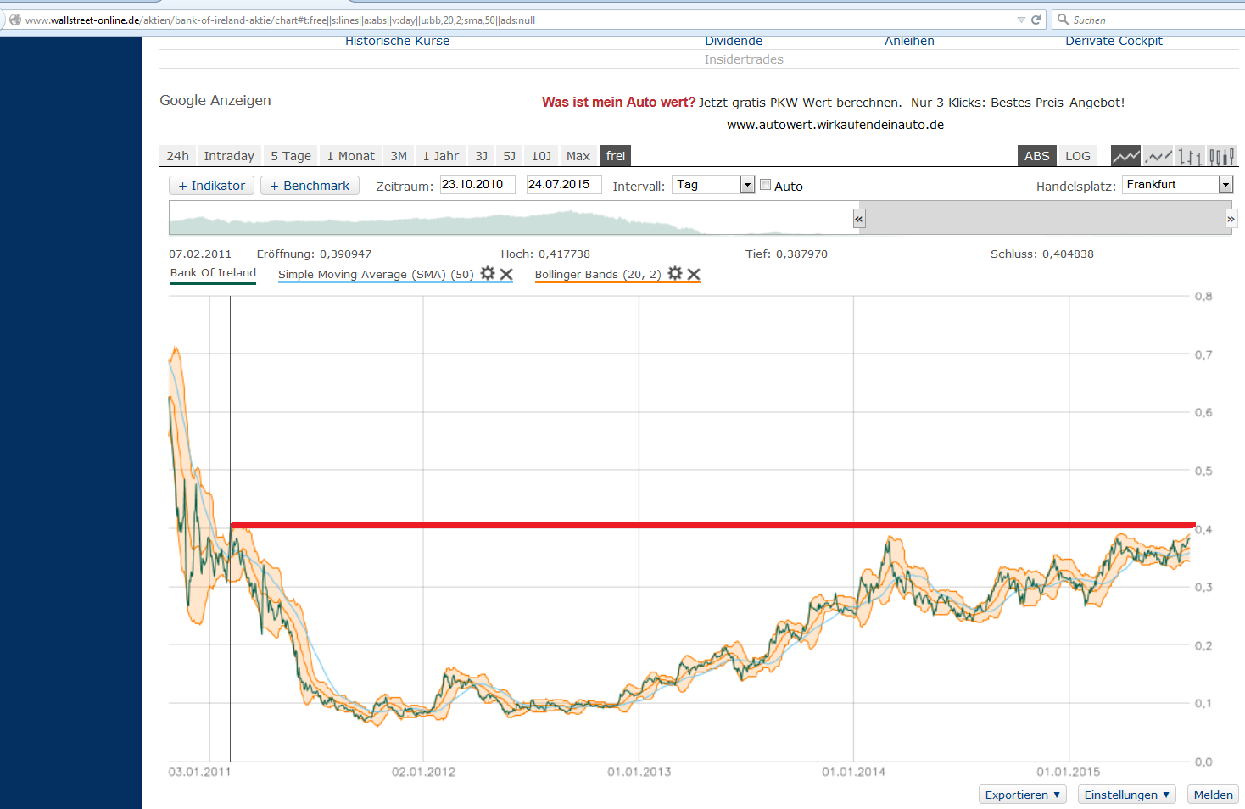Switch to dotted line chart type

point(1158,156)
